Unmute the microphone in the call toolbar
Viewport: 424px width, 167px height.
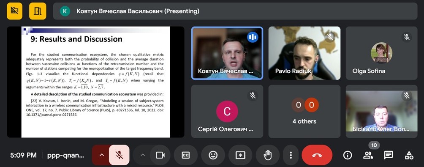(x=119, y=155)
